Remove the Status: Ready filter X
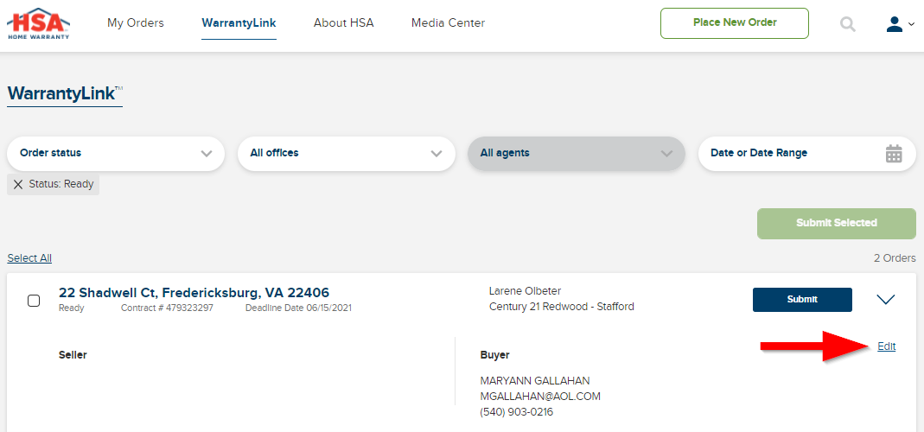 [18, 185]
